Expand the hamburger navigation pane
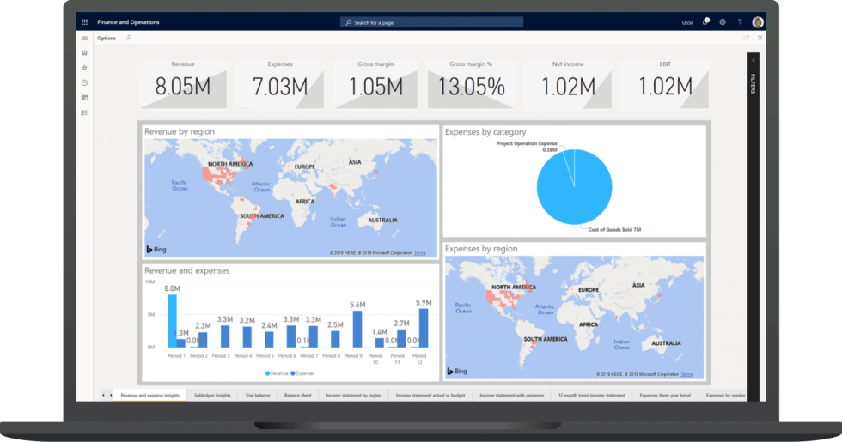Image resolution: width=842 pixels, height=442 pixels. pos(84,39)
